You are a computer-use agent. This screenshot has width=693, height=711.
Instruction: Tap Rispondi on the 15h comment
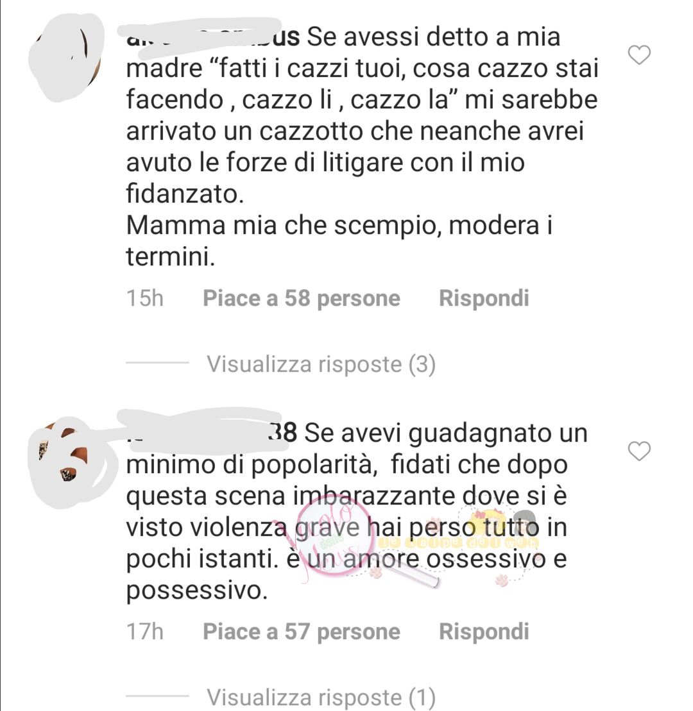tap(484, 298)
